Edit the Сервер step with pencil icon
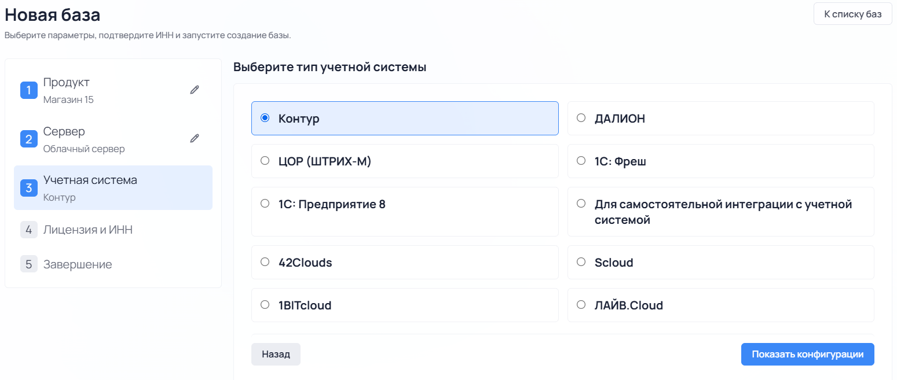897x380 pixels. click(x=195, y=139)
